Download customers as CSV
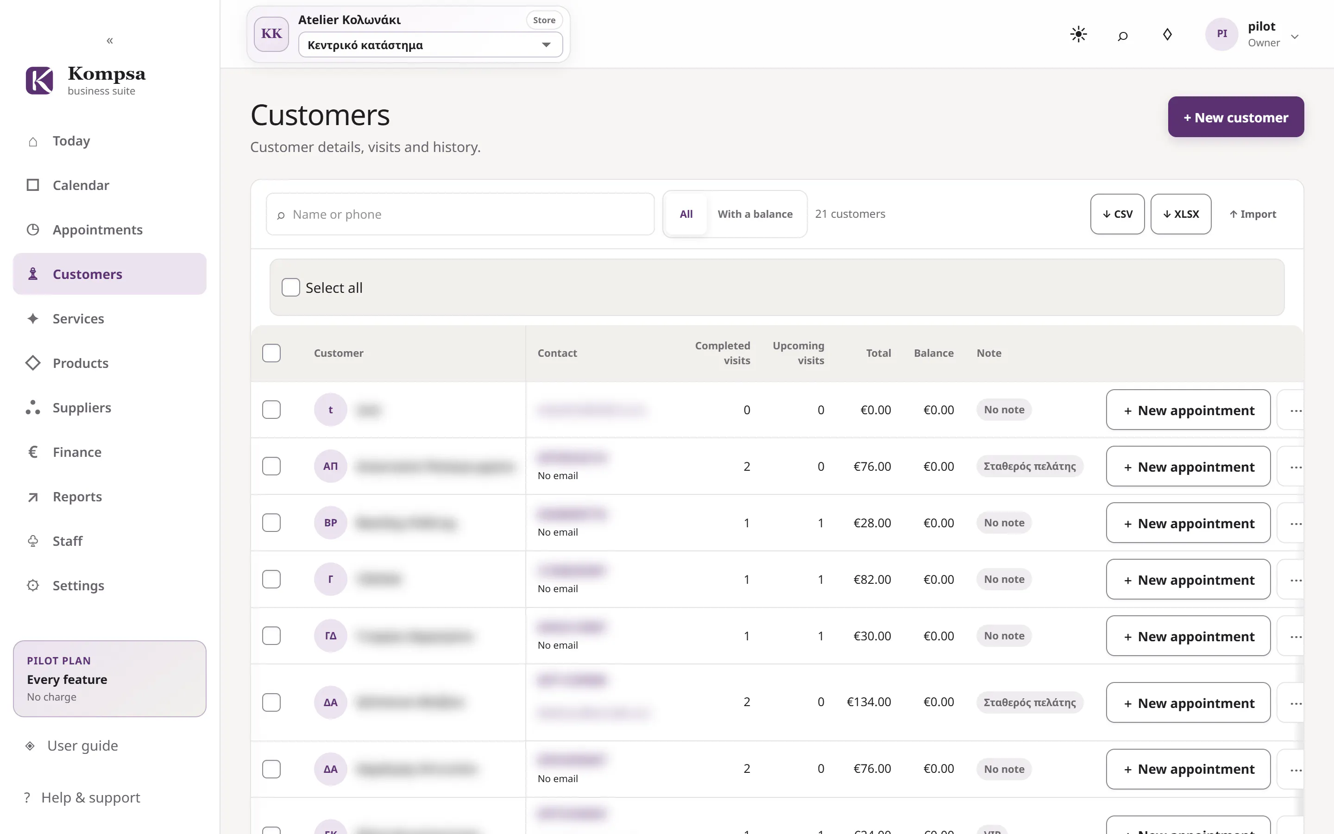Viewport: 1334px width, 834px height. point(1117,214)
